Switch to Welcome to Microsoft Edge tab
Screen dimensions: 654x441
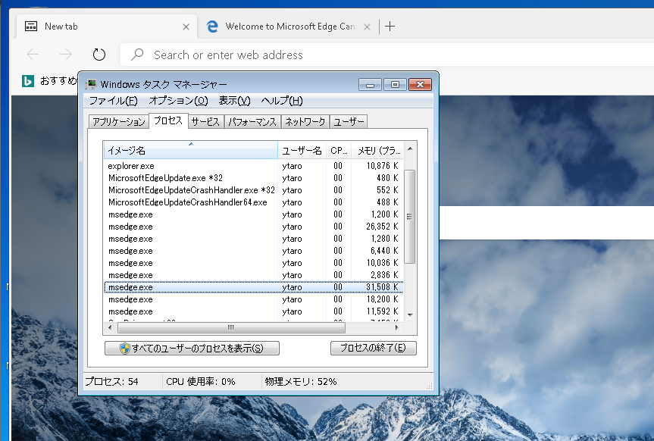[x=289, y=27]
